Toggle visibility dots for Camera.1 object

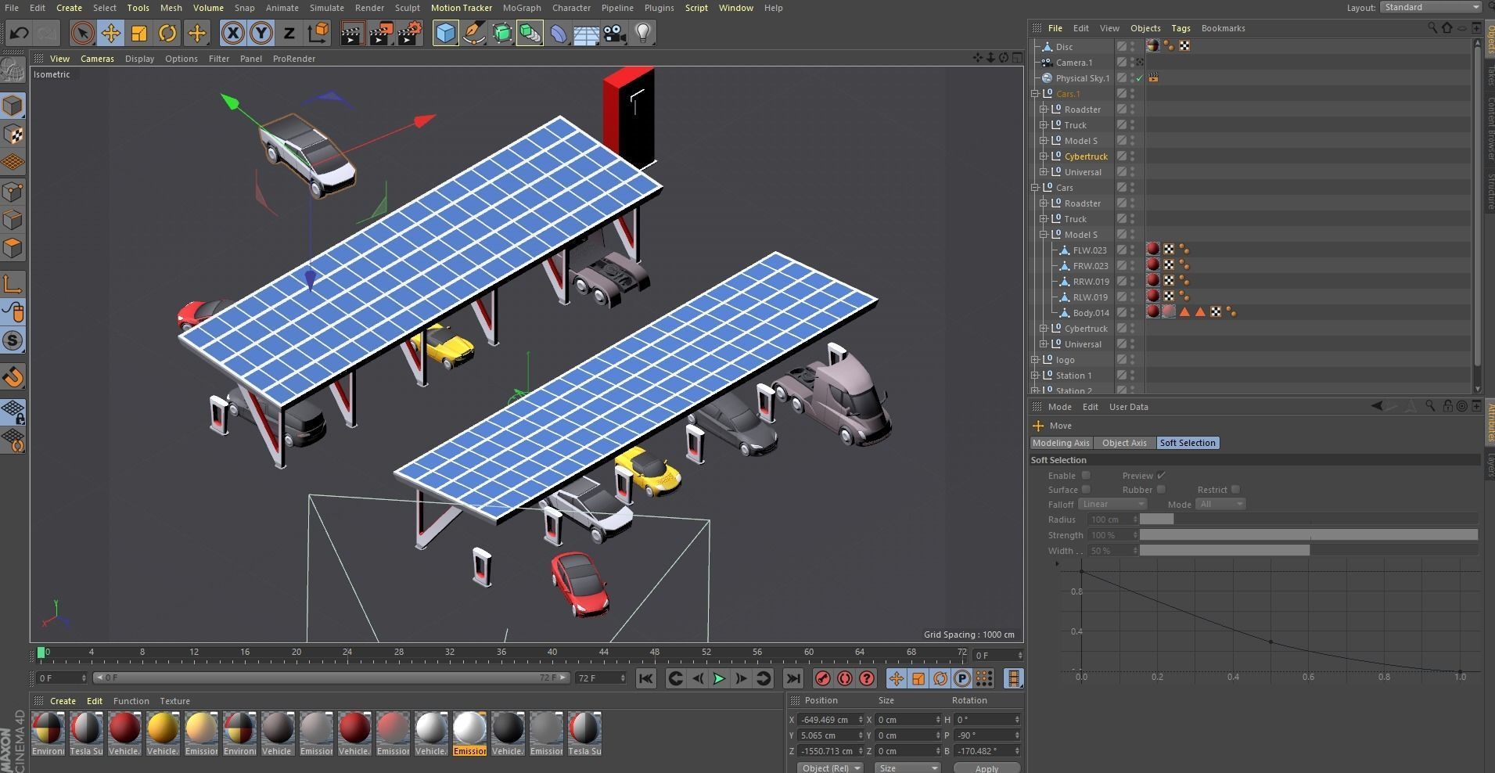pos(1133,63)
